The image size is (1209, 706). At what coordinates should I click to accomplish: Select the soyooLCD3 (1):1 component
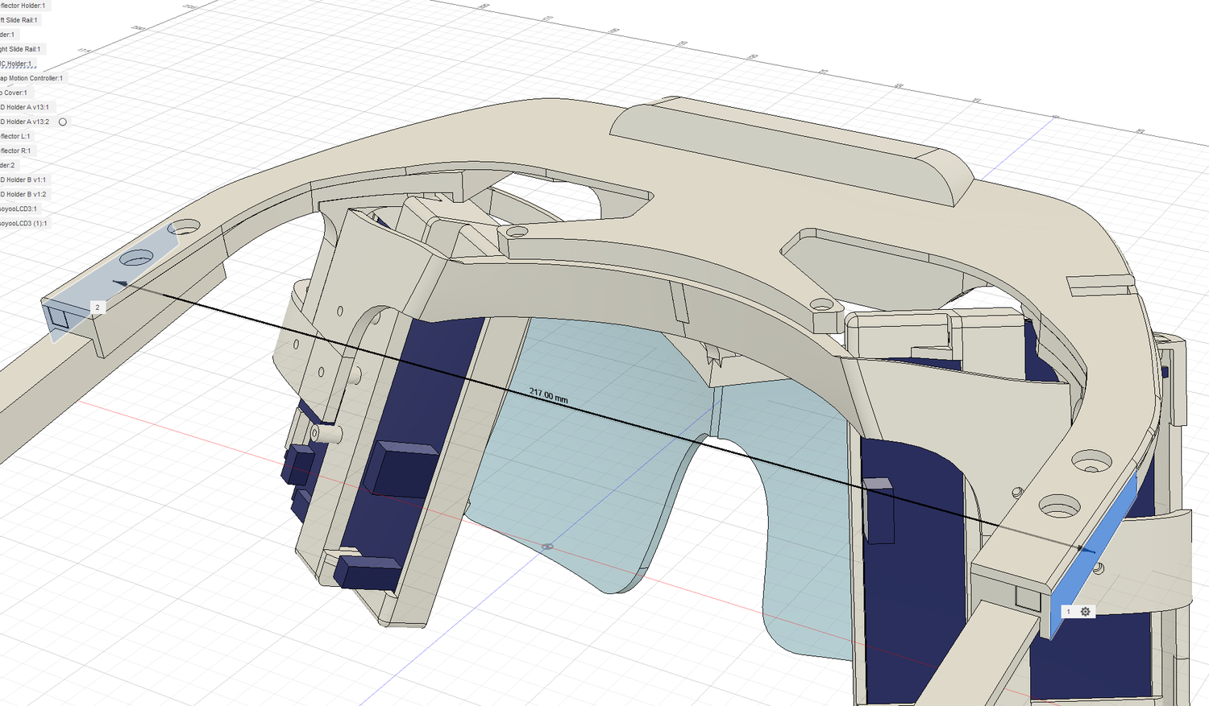click(23, 223)
